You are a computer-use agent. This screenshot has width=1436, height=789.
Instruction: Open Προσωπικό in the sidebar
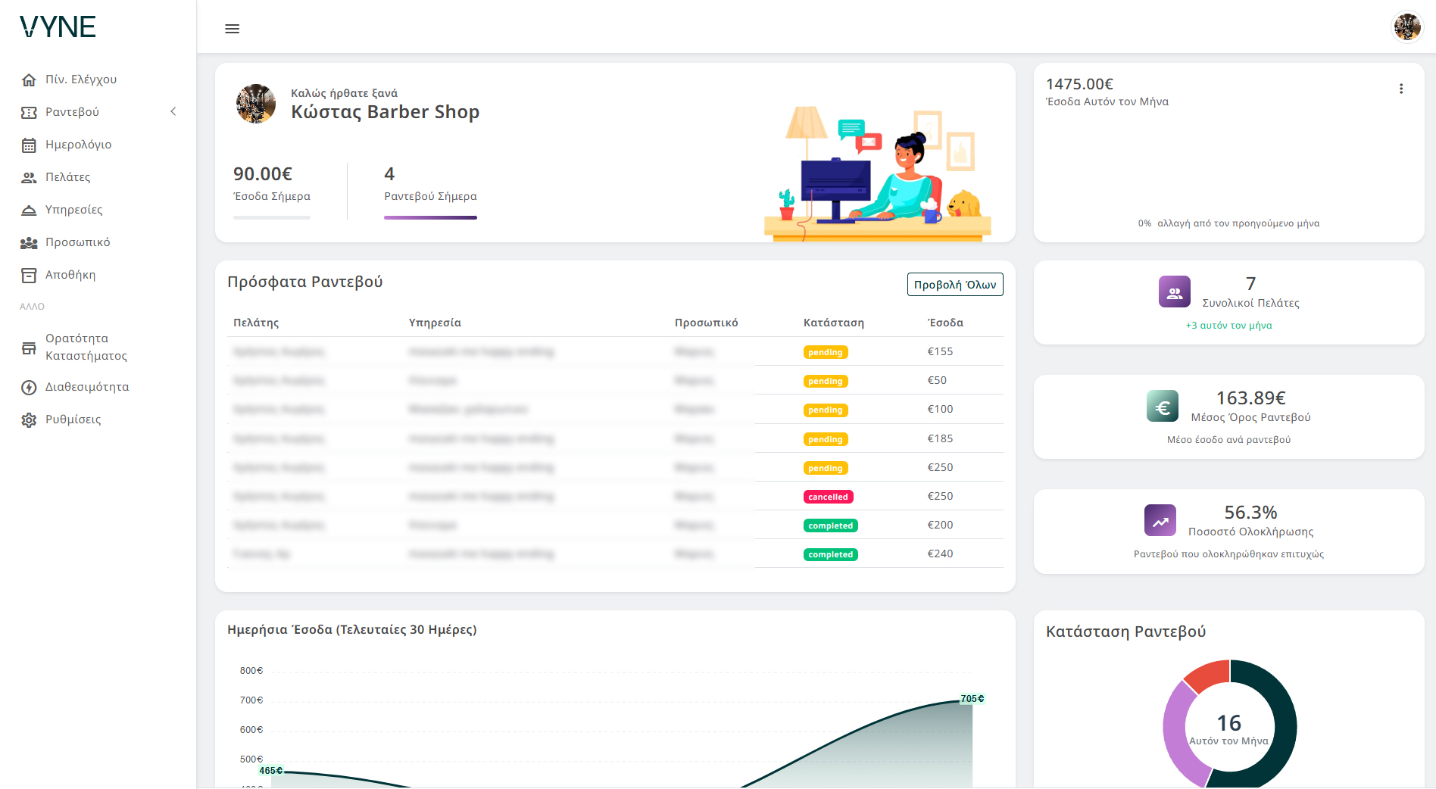(x=77, y=242)
